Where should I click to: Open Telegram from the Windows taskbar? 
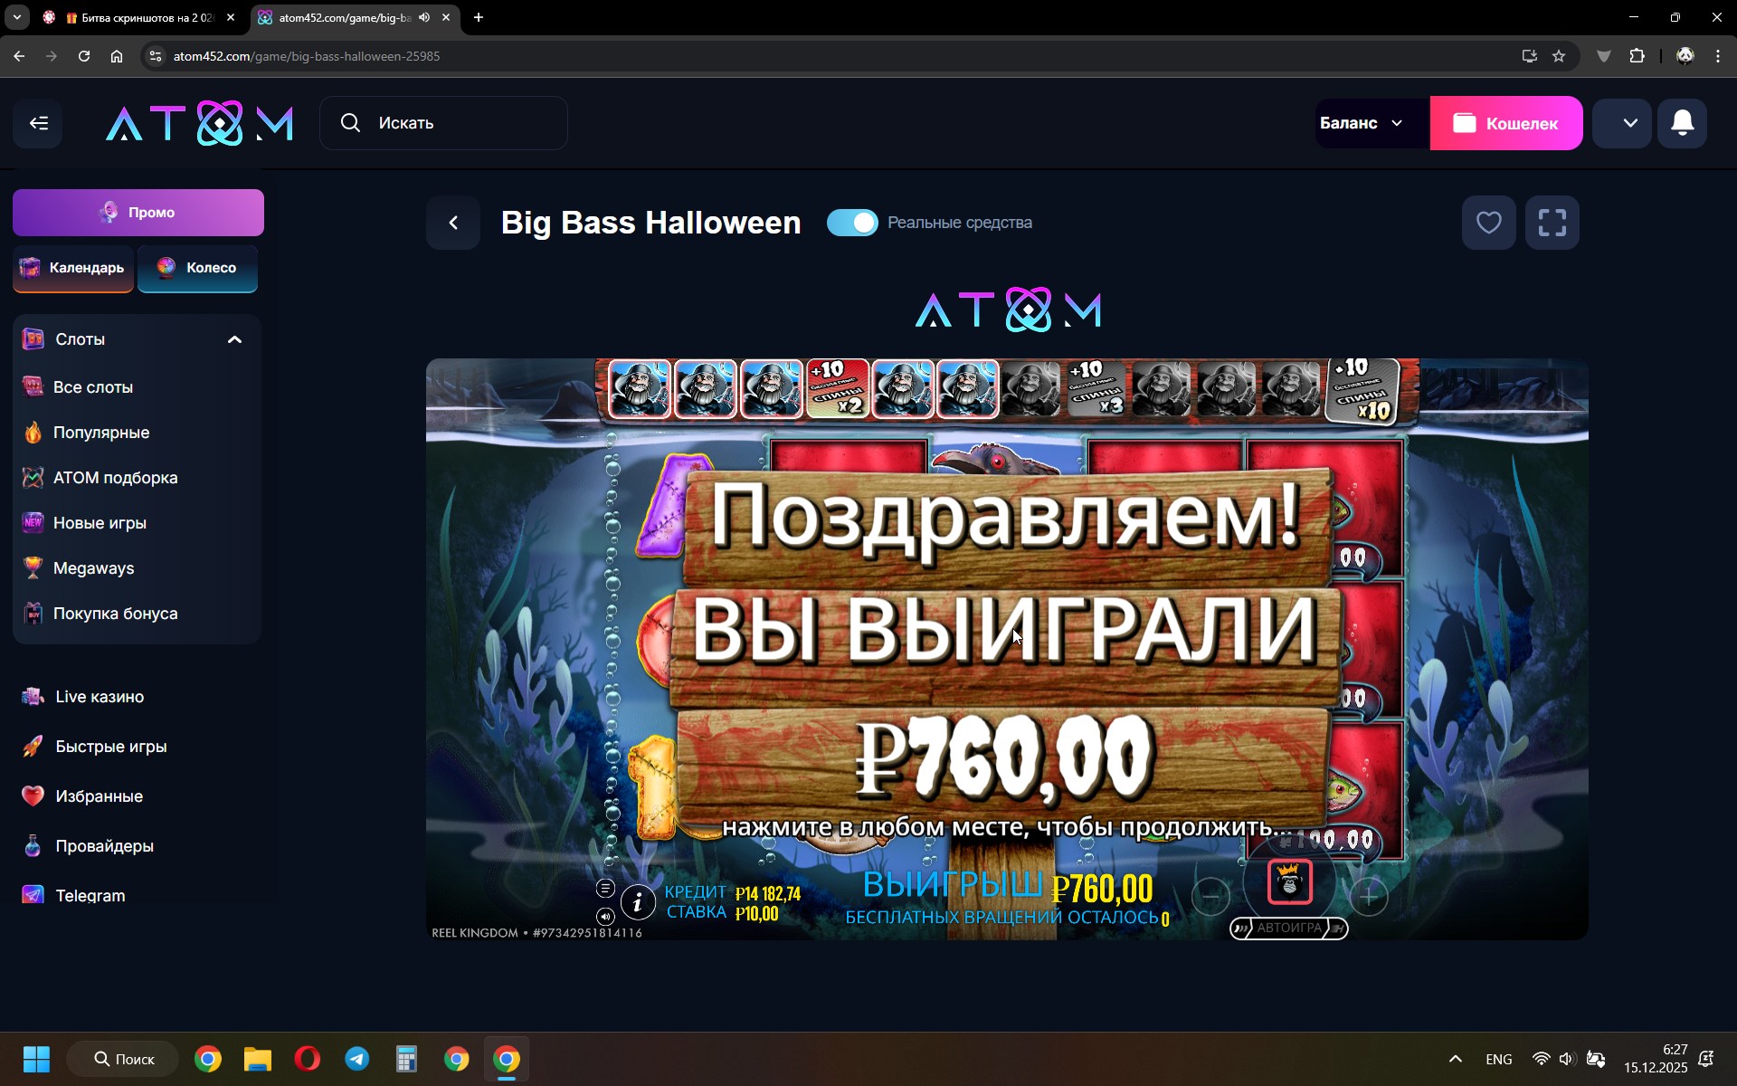[356, 1059]
